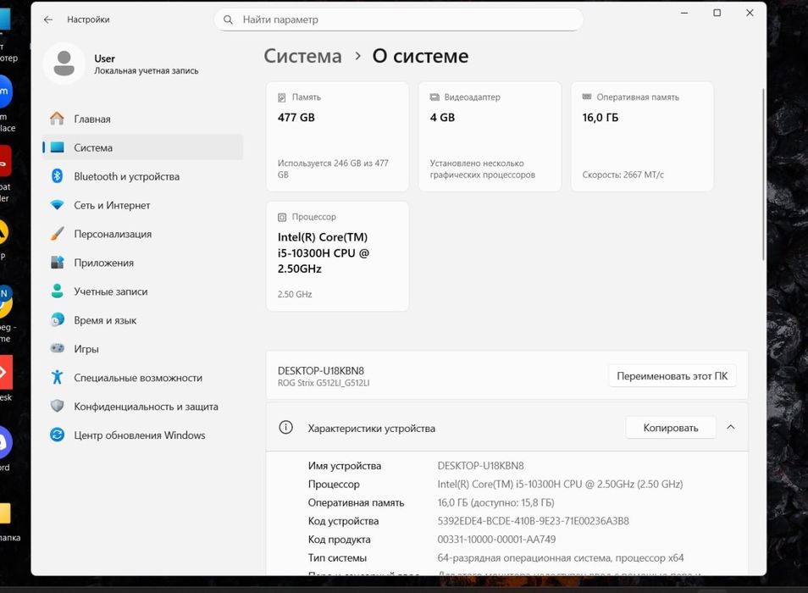This screenshot has width=808, height=593.
Task: Click the Windows Update refresh icon
Action: tap(58, 435)
